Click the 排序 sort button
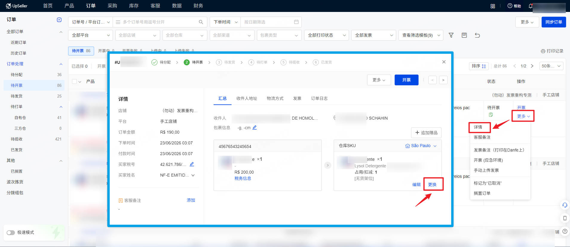Image resolution: width=570 pixels, height=247 pixels. [479, 66]
